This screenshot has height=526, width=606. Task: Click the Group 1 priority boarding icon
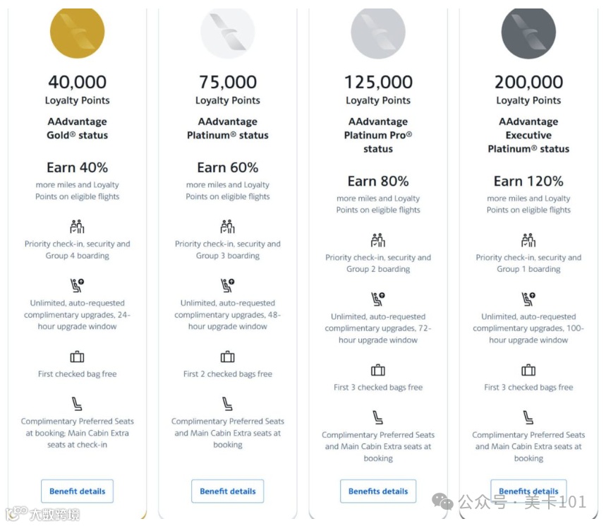[x=528, y=241]
